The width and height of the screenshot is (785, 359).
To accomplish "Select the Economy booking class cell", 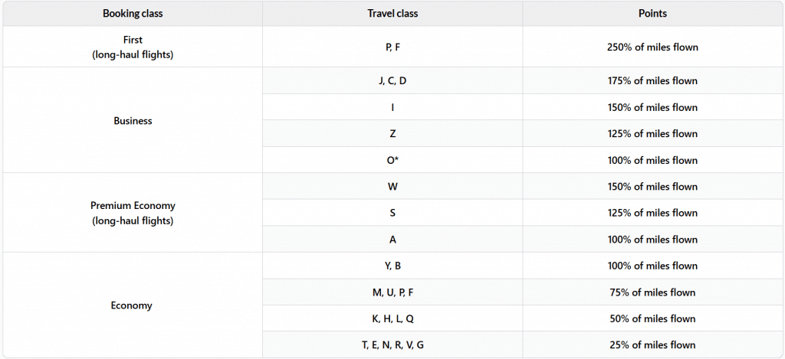I will pos(133,305).
